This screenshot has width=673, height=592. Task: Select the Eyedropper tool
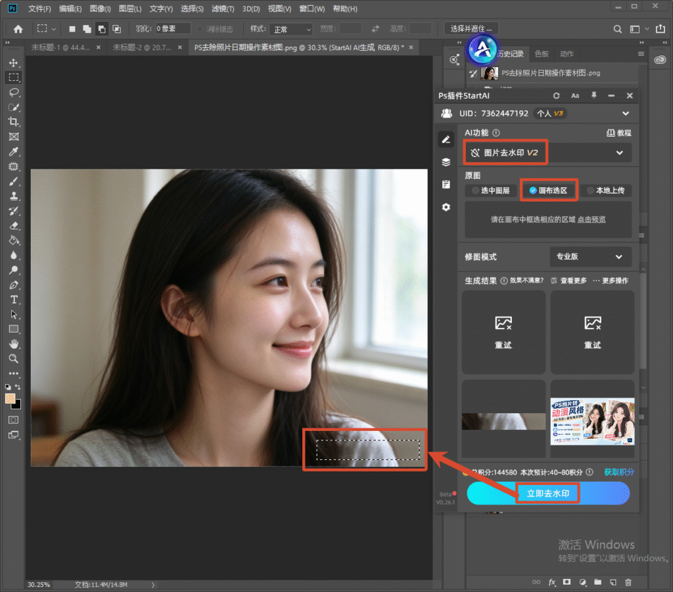tap(14, 151)
